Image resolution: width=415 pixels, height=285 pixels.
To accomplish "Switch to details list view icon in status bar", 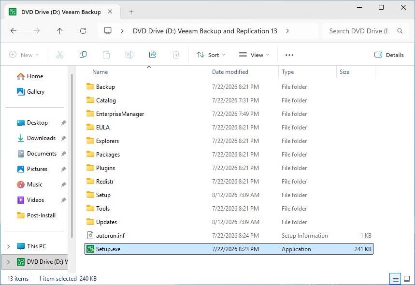I will tap(395, 279).
